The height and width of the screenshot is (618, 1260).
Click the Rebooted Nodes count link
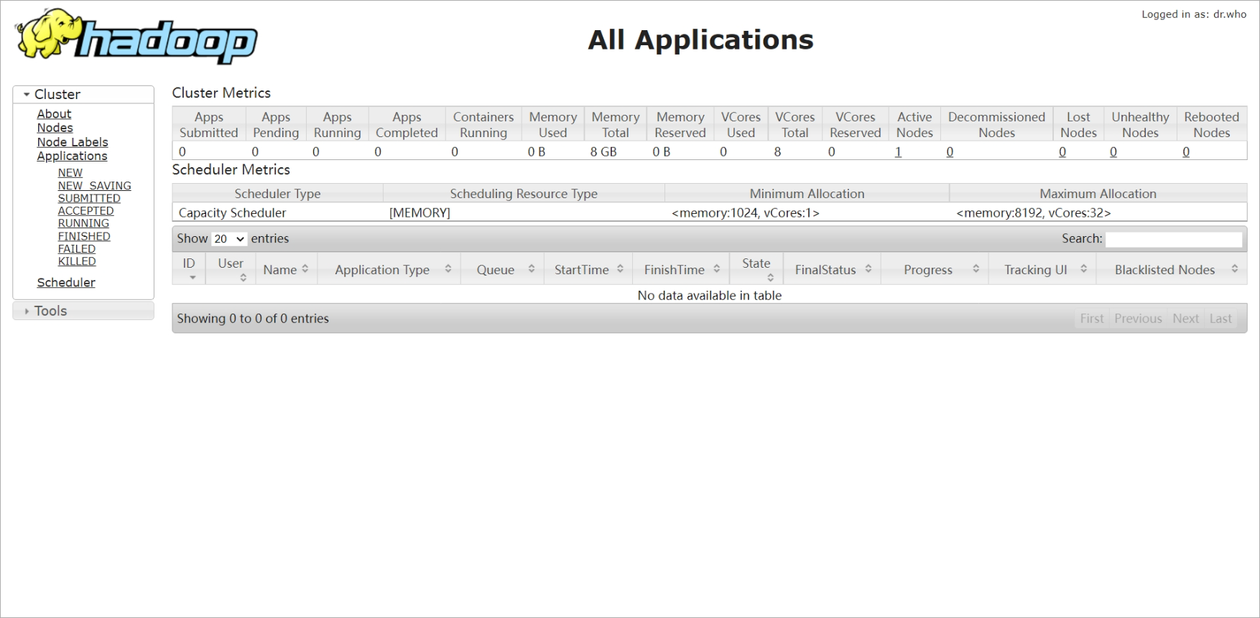pyautogui.click(x=1186, y=152)
